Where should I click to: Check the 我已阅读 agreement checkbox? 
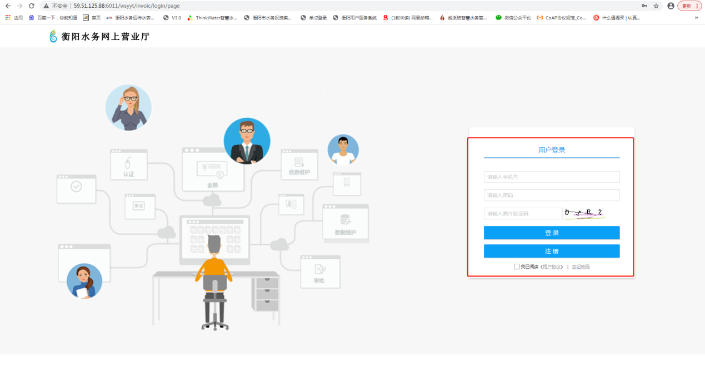coord(517,267)
